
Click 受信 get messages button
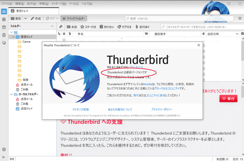click(x=16, y=19)
